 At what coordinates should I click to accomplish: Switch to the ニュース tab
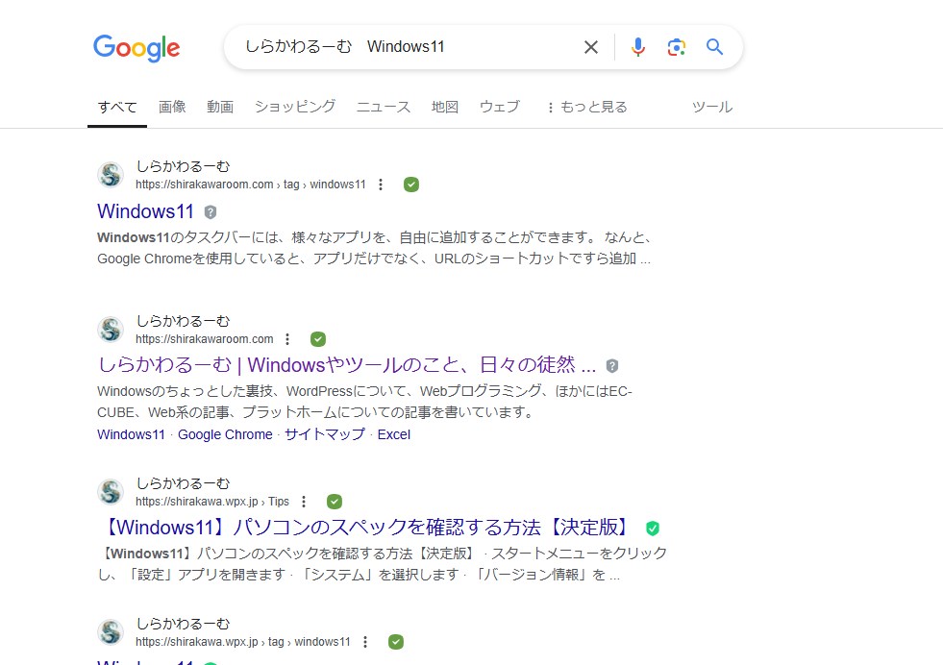point(384,107)
